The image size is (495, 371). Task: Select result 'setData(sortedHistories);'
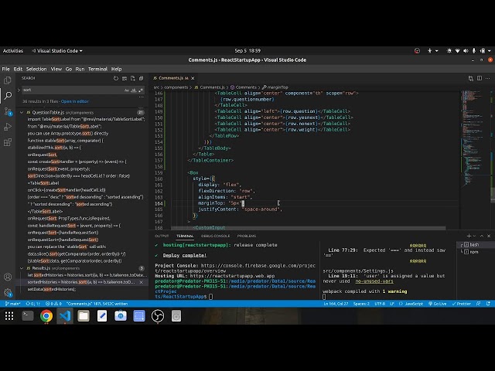coord(52,289)
